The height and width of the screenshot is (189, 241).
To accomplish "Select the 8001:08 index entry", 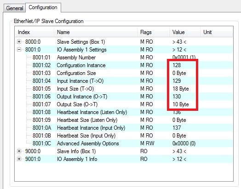I will (x=41, y=112).
